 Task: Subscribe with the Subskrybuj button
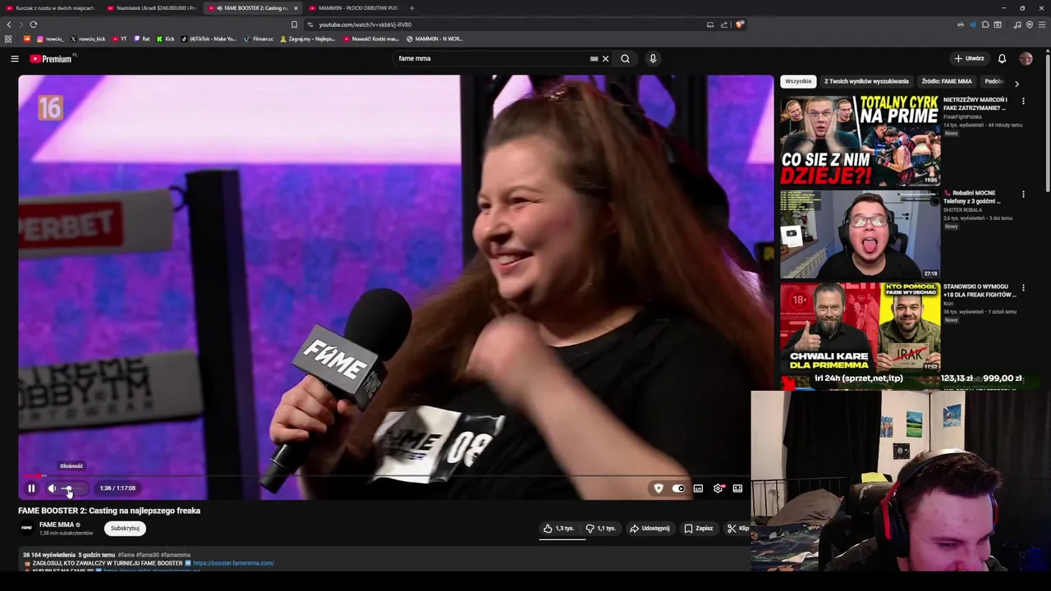tap(125, 529)
